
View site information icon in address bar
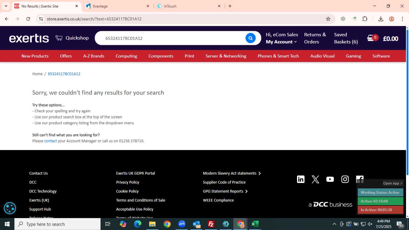41,19
